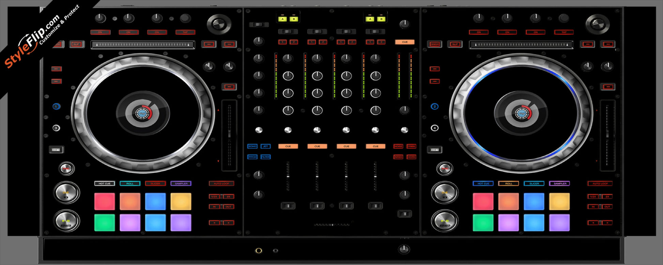This screenshot has height=265, width=663.
Task: Enable AUTO LOOP on the right deck
Action: [x=600, y=183]
